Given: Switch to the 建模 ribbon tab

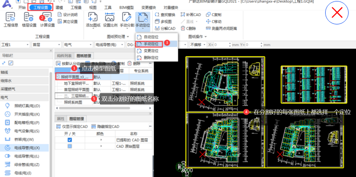Looking at the screenshot, I should coord(59,7).
